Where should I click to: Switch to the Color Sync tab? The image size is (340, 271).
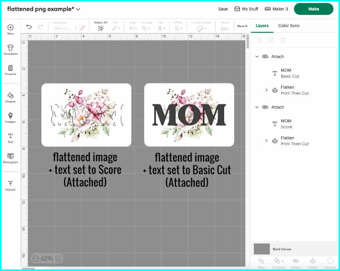click(x=289, y=26)
